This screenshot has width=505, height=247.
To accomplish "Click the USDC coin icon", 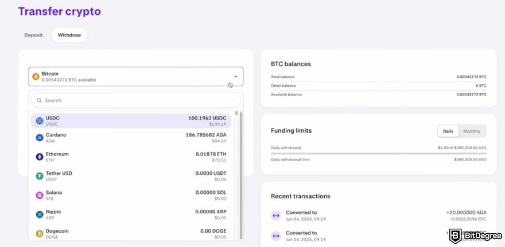I will [x=40, y=121].
